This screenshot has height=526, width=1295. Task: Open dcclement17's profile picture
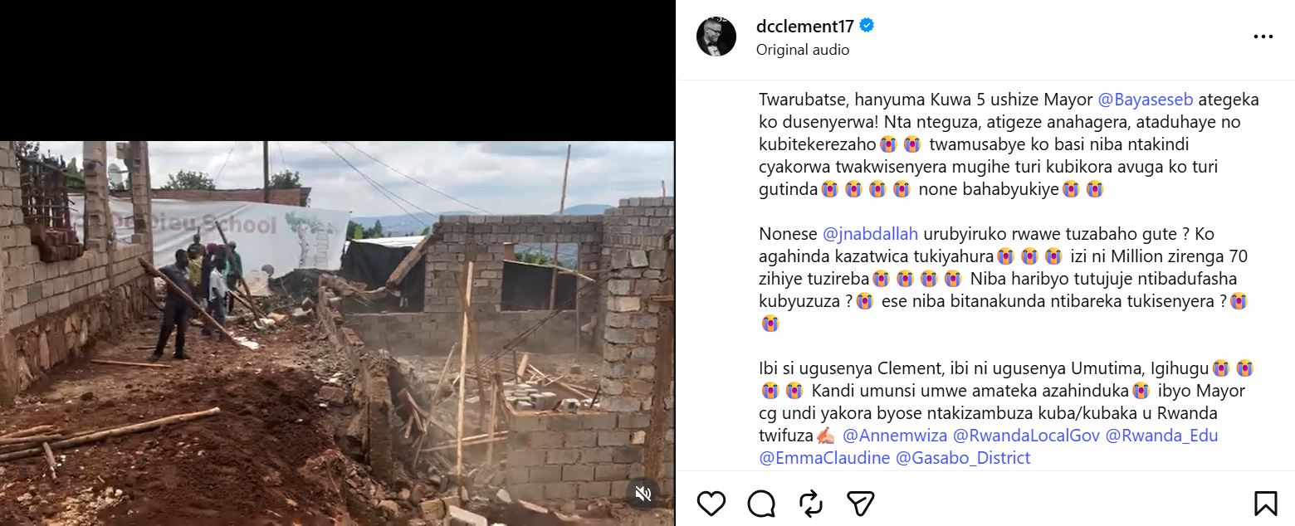[716, 37]
